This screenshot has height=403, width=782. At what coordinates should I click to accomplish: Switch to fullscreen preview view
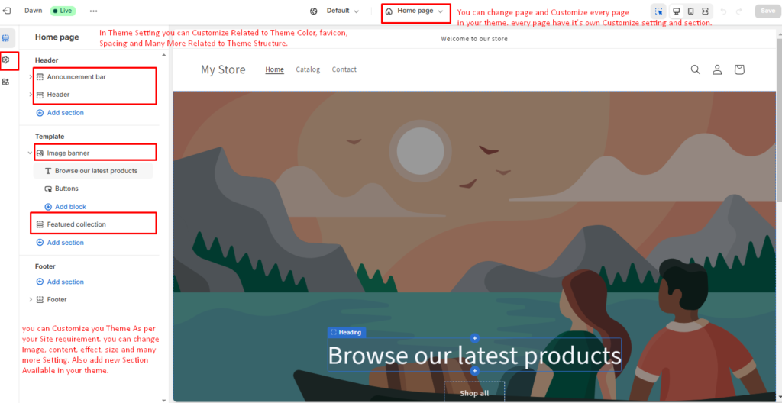point(705,11)
